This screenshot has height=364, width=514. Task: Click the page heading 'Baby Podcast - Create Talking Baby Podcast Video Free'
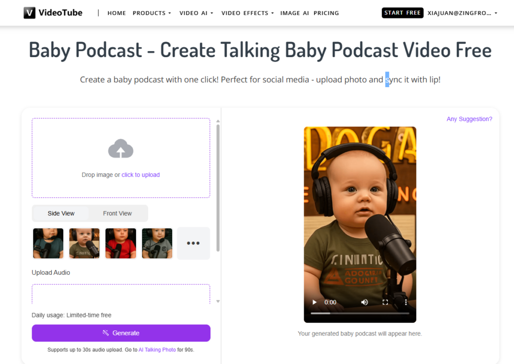click(x=261, y=50)
